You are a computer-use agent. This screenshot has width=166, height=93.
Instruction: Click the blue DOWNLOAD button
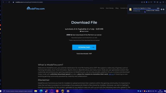84,47
